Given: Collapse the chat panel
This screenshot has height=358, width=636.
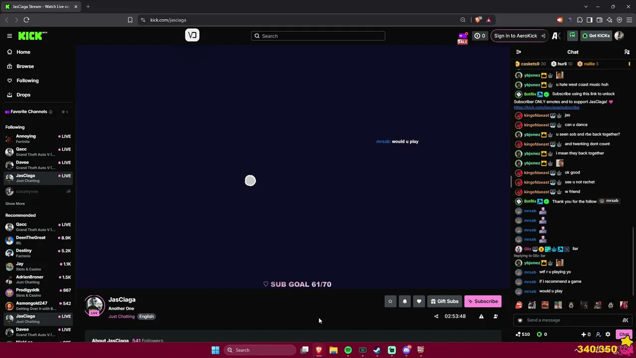Looking at the screenshot, I should click(518, 52).
